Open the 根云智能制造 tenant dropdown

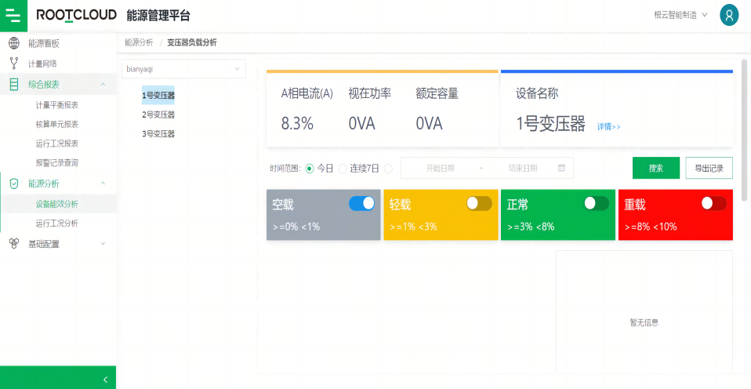coord(680,15)
